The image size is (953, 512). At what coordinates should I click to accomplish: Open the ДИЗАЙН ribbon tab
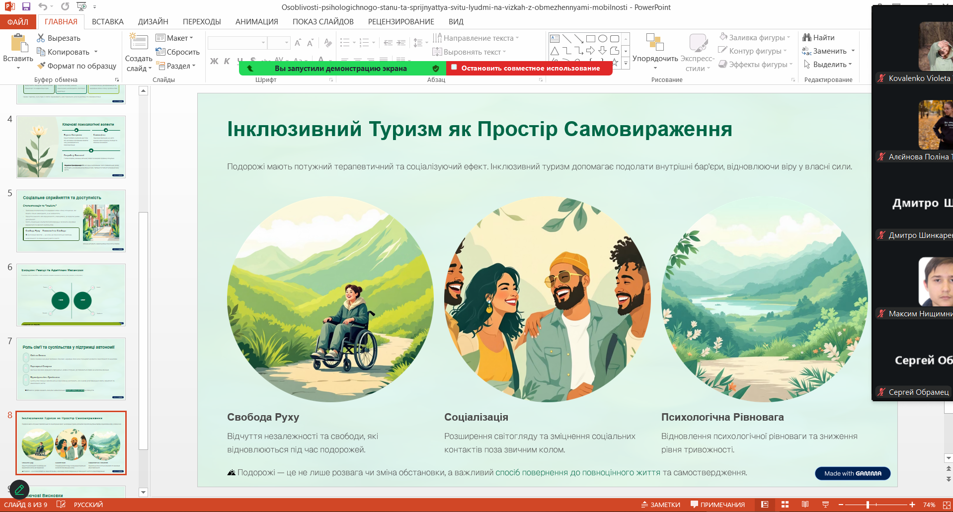[x=153, y=22]
